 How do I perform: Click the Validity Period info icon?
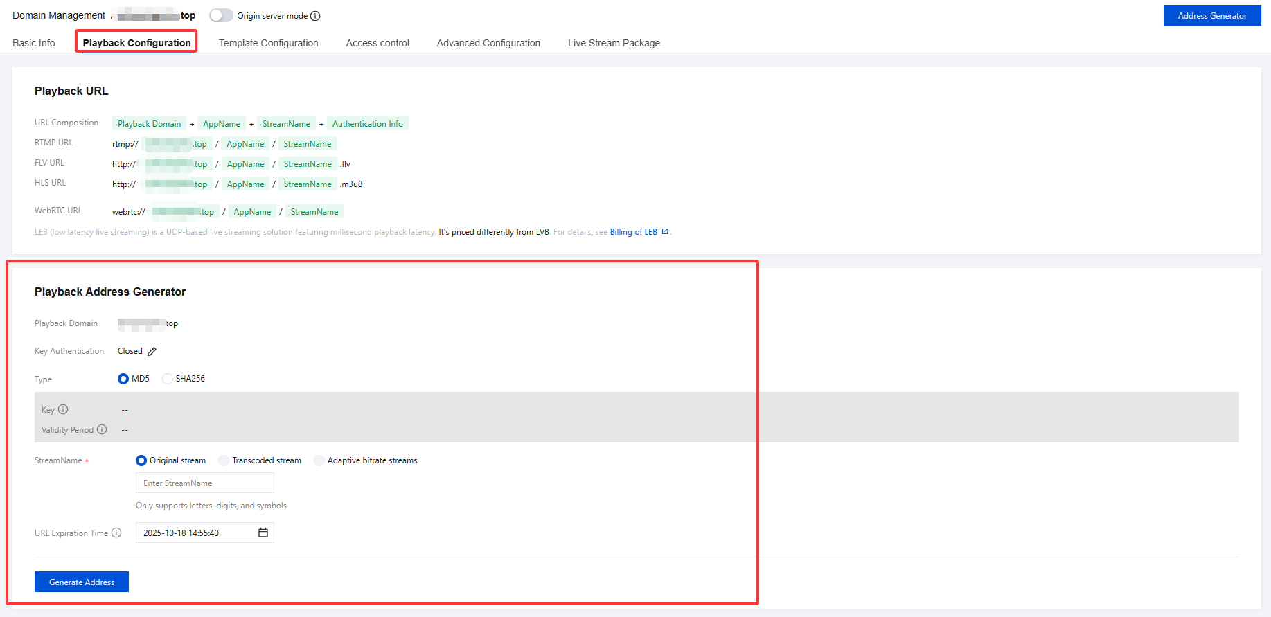102,430
